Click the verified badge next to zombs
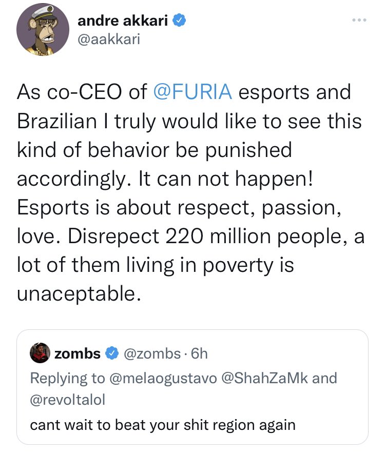This screenshot has width=385, height=454. point(110,353)
